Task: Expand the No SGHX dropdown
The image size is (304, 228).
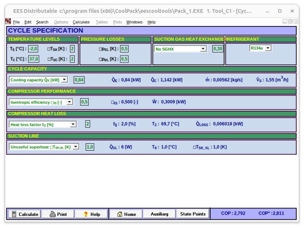Action: point(203,49)
